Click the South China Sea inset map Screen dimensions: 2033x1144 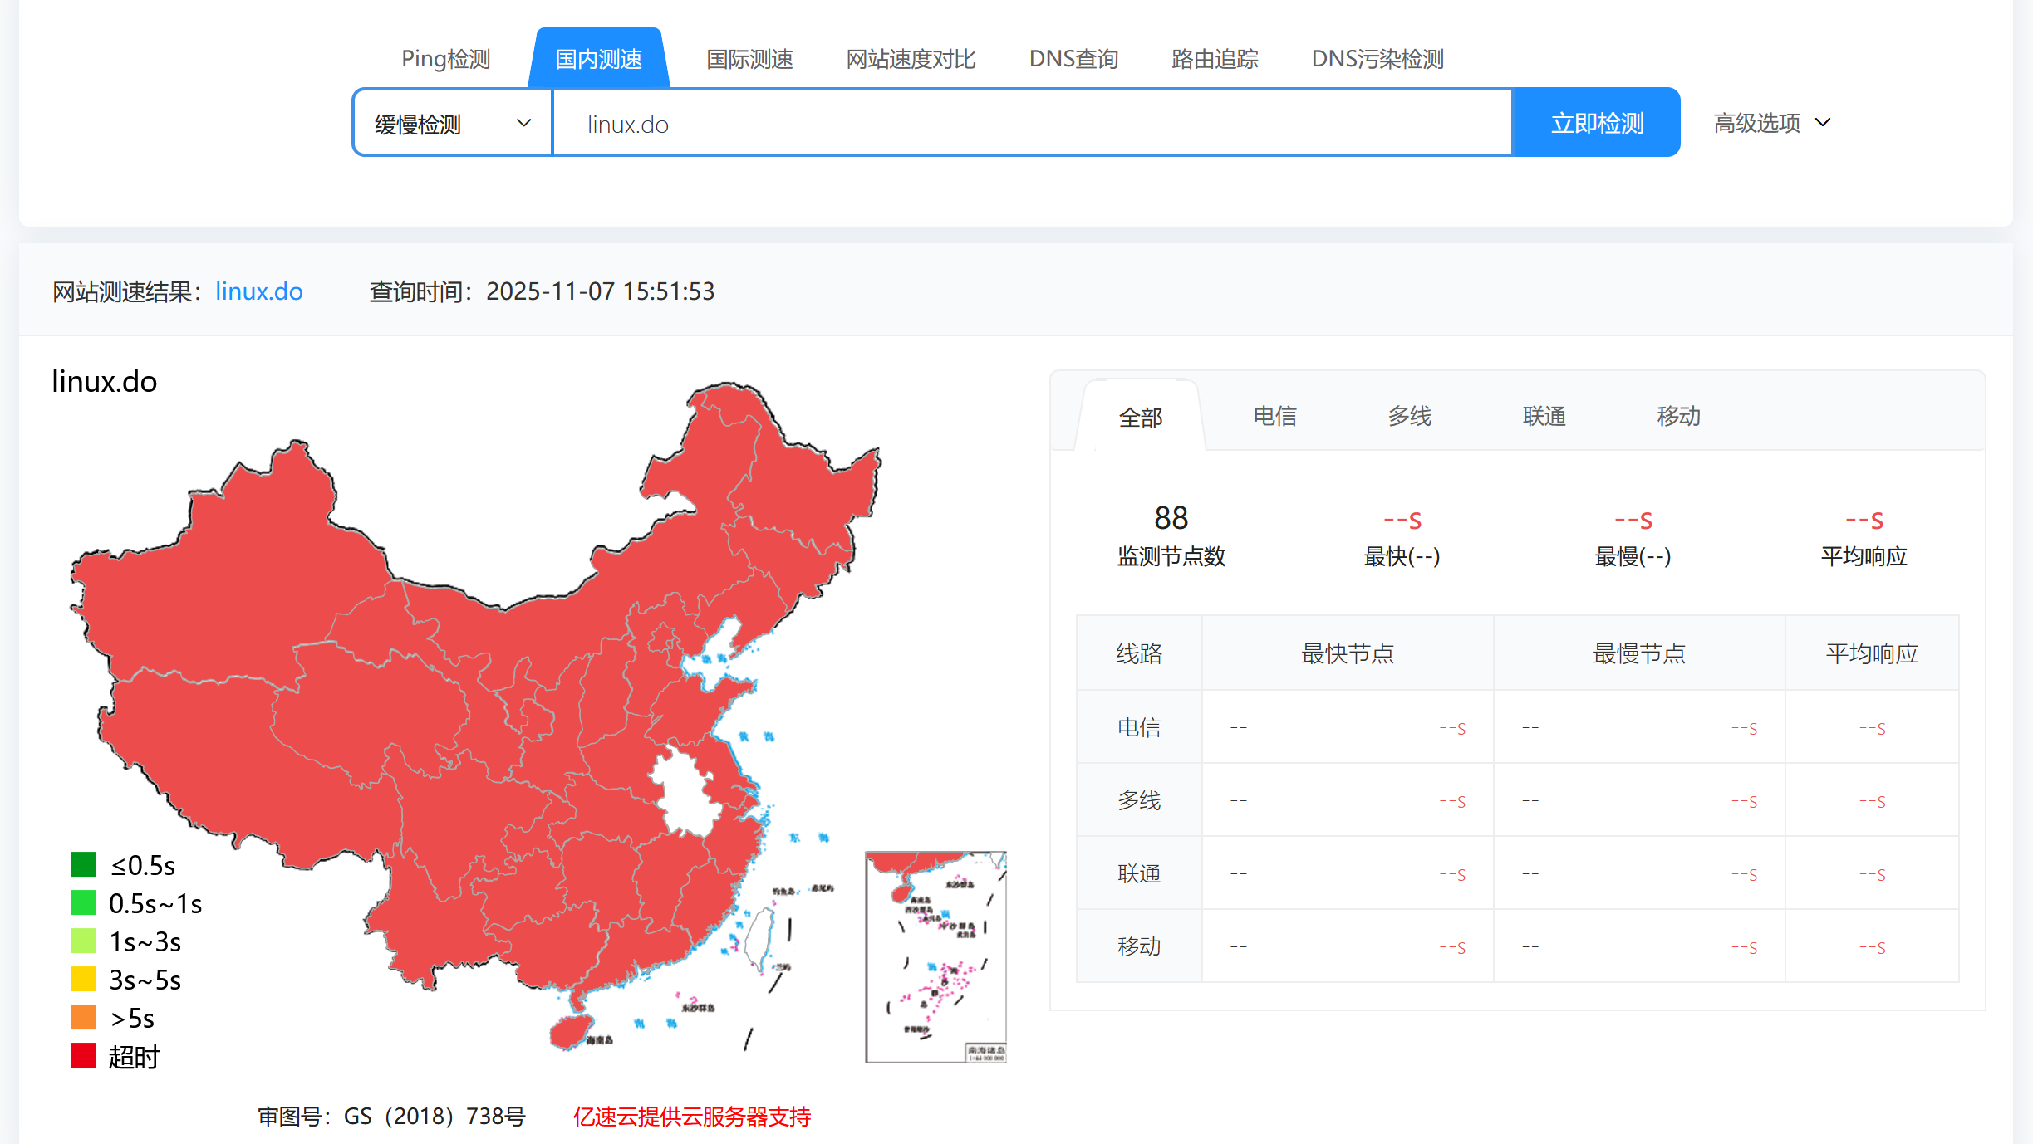coord(935,956)
